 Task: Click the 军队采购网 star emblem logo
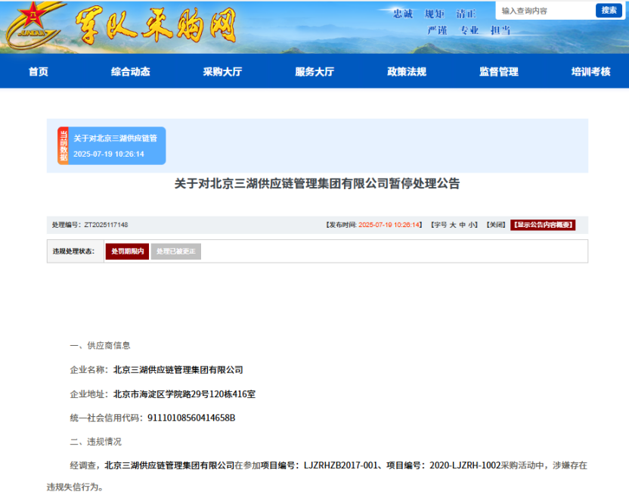tap(34, 25)
